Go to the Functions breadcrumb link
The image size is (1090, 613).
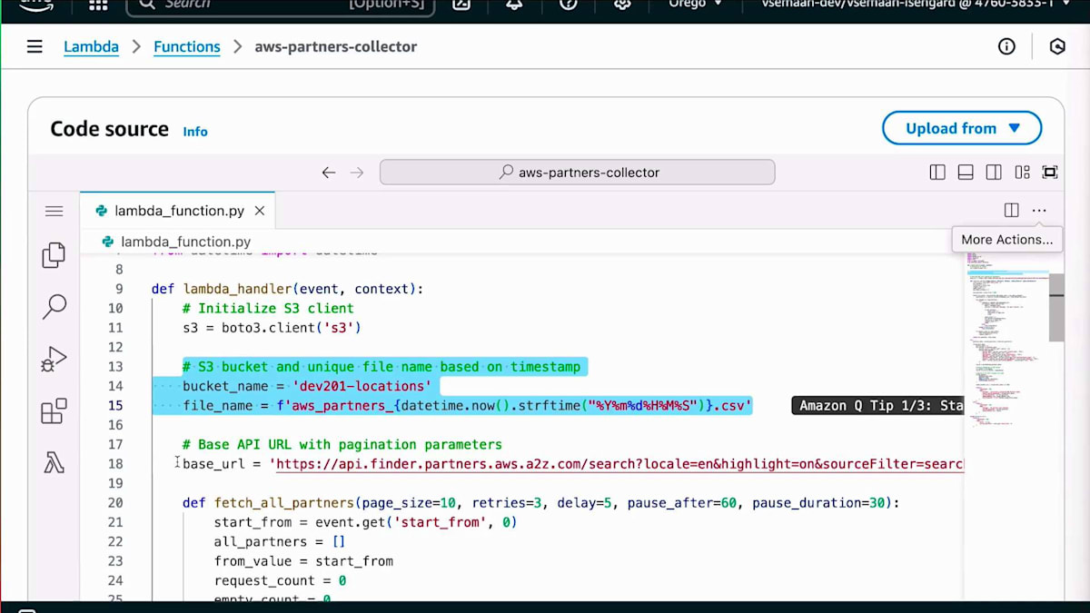click(x=187, y=46)
